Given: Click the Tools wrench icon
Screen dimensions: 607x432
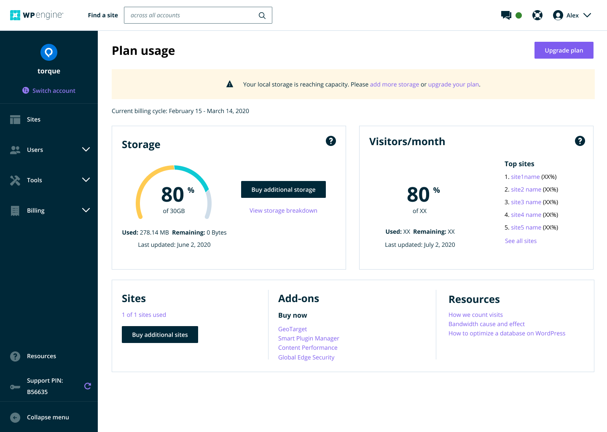Looking at the screenshot, I should (15, 180).
